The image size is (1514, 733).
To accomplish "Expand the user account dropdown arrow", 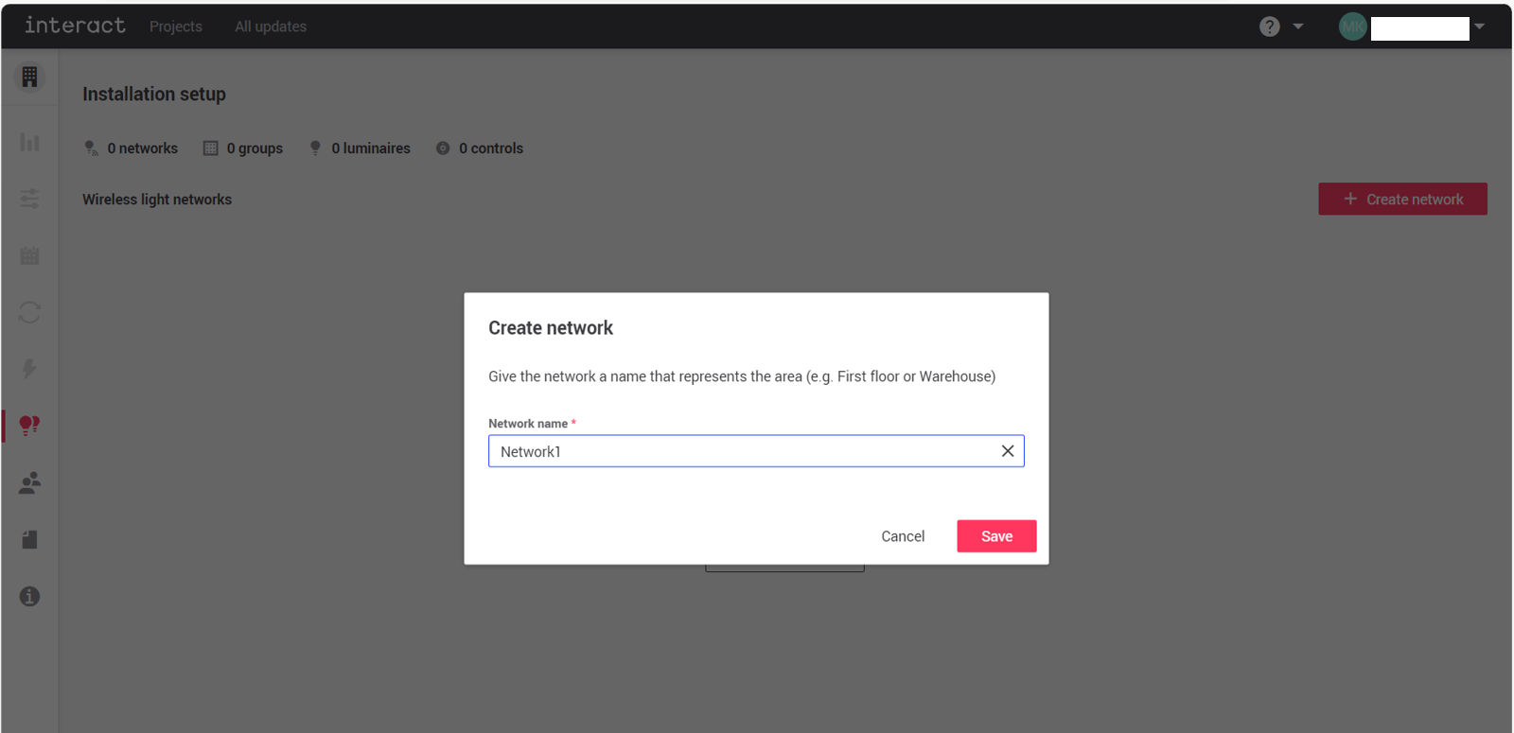I will [x=1479, y=26].
